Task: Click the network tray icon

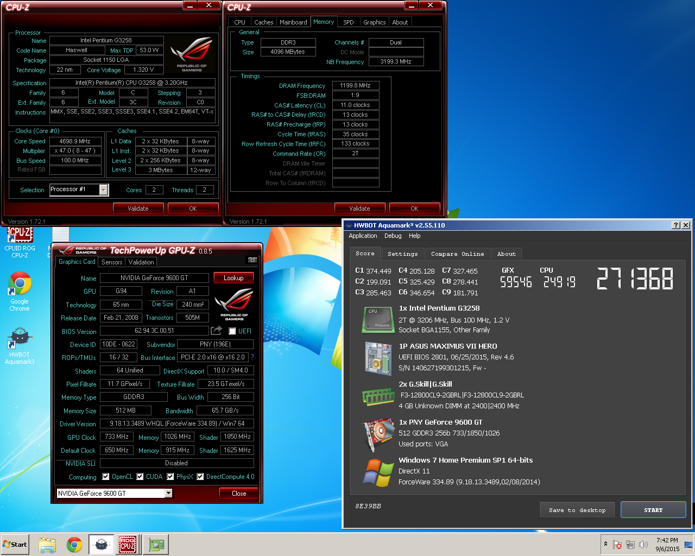Action: (630, 545)
